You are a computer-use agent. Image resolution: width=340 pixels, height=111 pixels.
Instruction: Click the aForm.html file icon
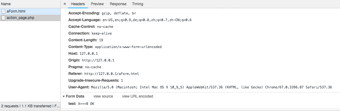(x=3, y=11)
